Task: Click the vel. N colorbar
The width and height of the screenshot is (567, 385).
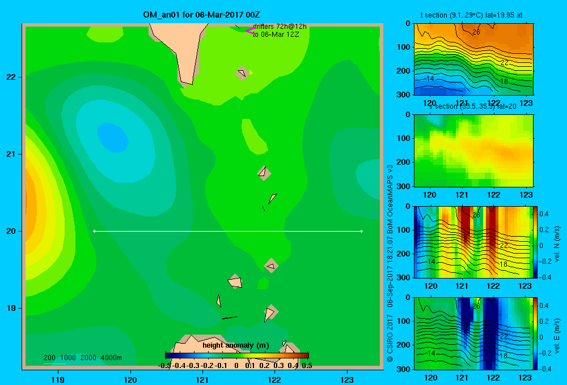Action: pyautogui.click(x=536, y=242)
